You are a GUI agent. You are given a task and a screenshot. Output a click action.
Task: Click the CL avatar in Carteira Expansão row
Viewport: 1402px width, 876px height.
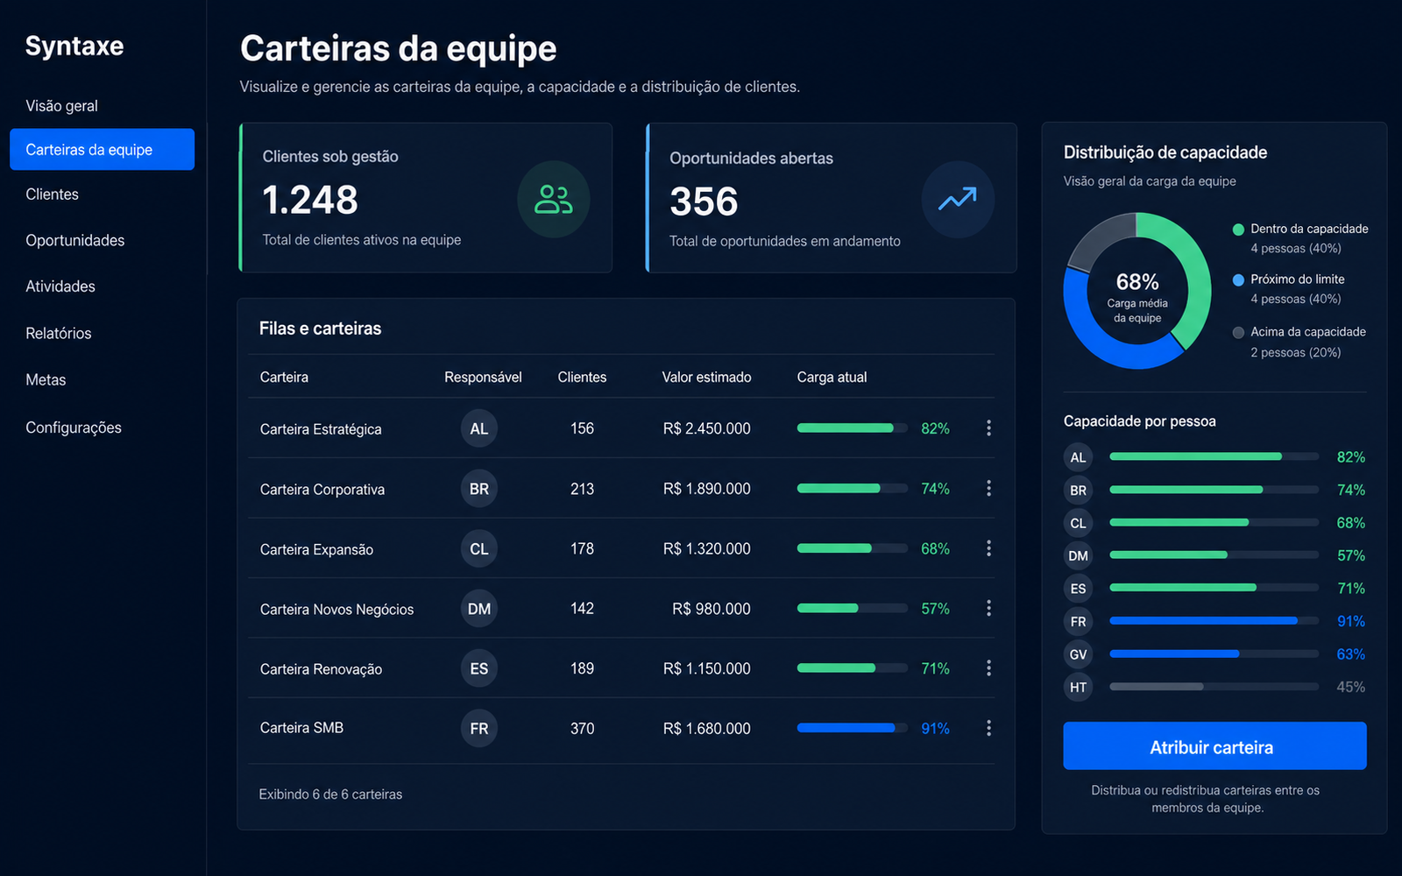[x=479, y=549]
